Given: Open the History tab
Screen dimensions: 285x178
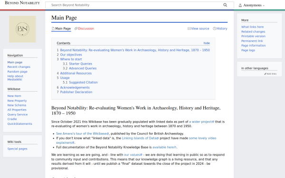Looking at the screenshot, I should click(220, 28).
